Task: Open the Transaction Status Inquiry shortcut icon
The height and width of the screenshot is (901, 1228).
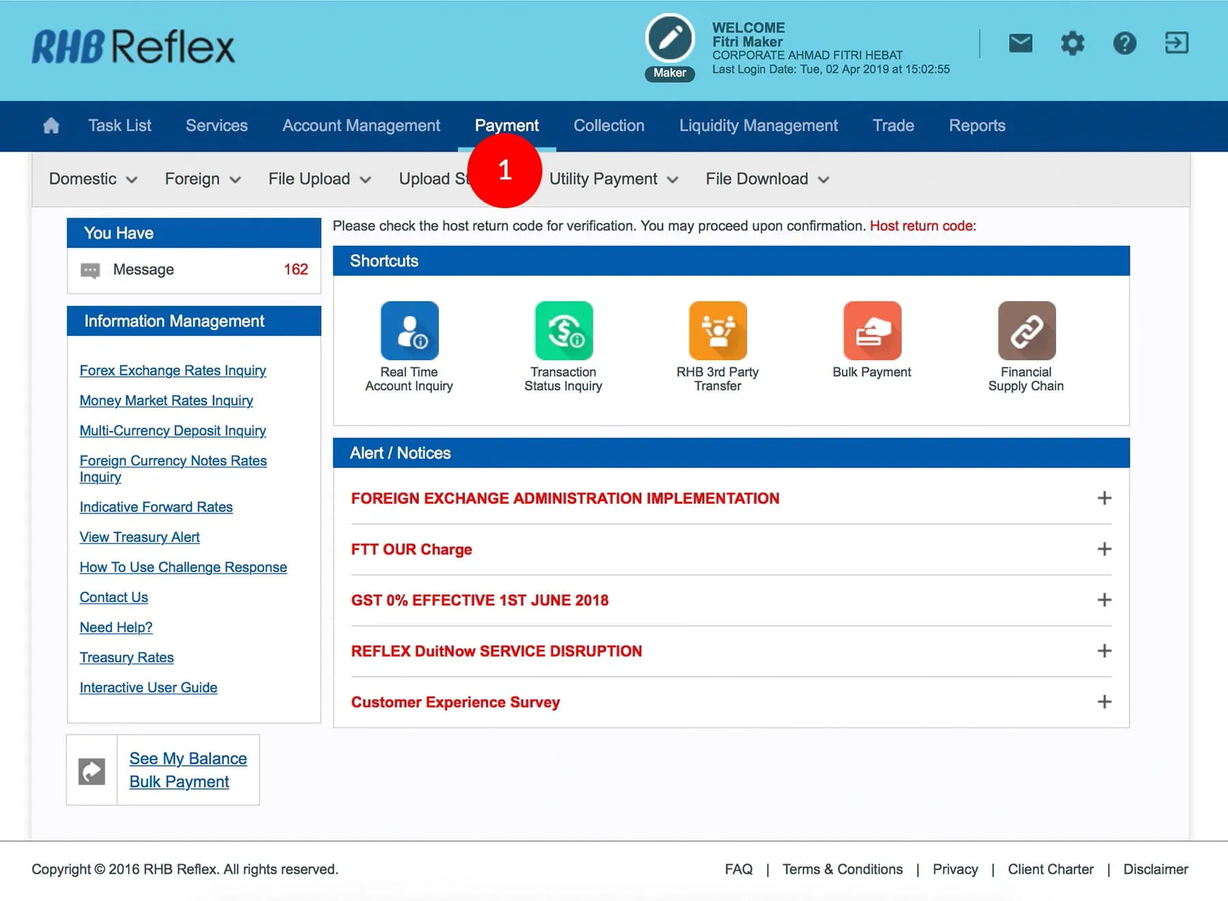Action: pos(564,331)
